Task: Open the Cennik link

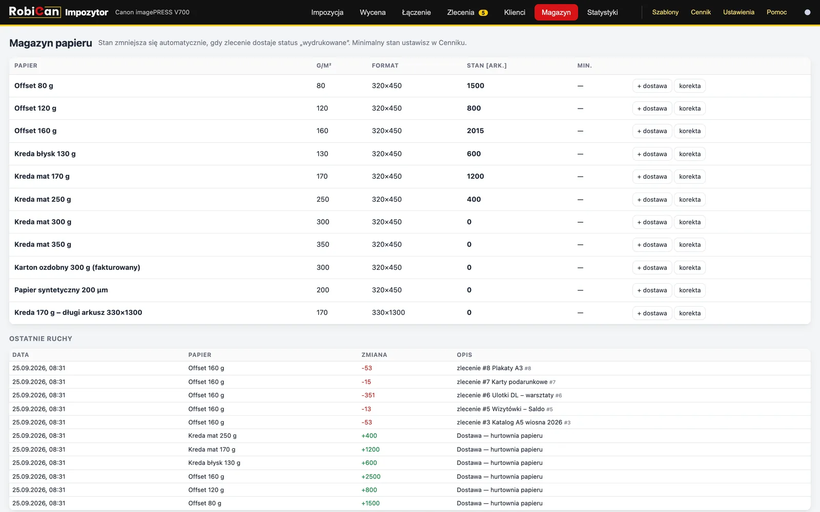Action: point(701,12)
